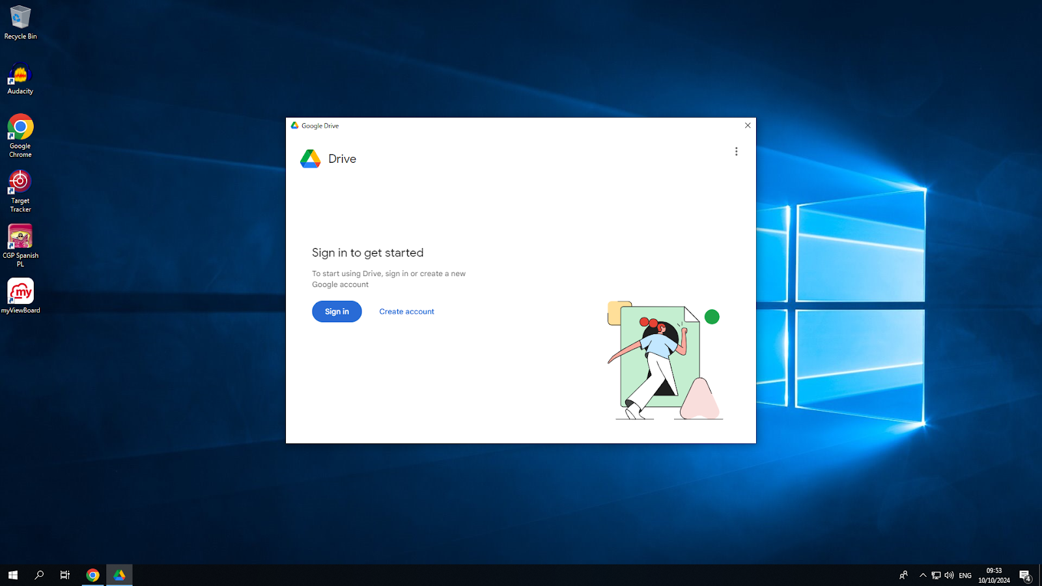
Task: Open network status tray icon
Action: tap(936, 575)
